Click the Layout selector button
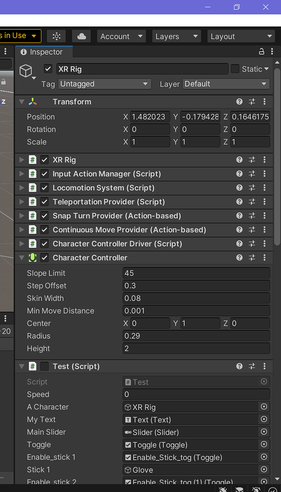 (241, 36)
